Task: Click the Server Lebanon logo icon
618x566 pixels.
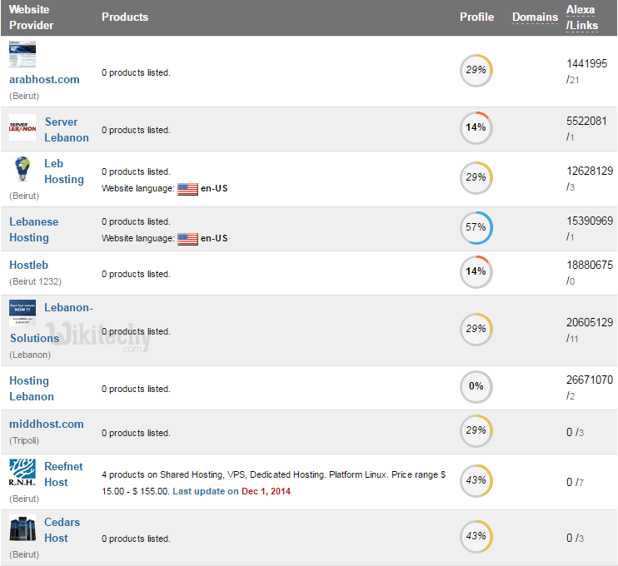Action: [22, 127]
